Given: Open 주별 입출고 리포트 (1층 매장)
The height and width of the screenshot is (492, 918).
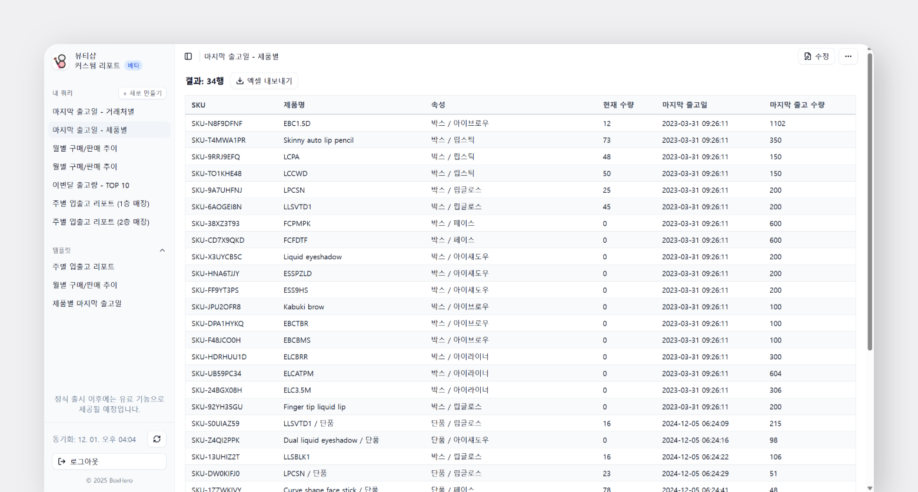Looking at the screenshot, I should [101, 203].
